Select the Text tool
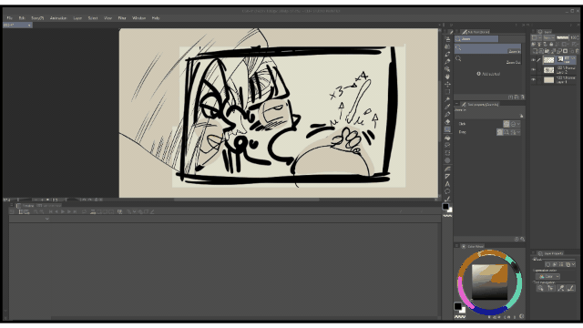583x328 pixels. (447, 184)
